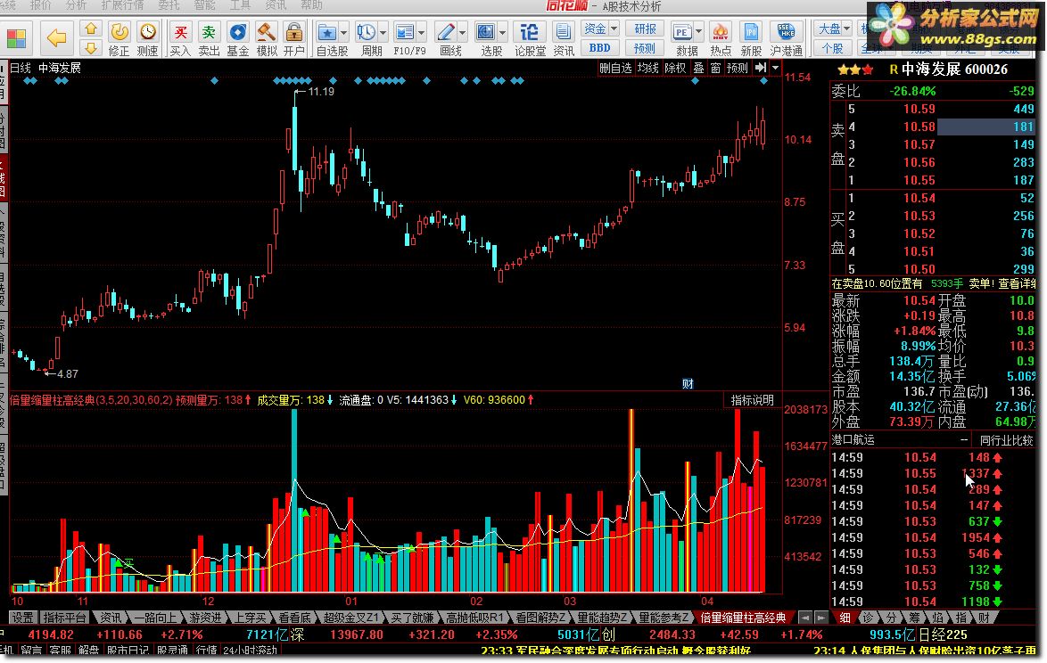The image size is (1047, 663).
Task: Click the 设置 settings button
Action: pos(22,618)
